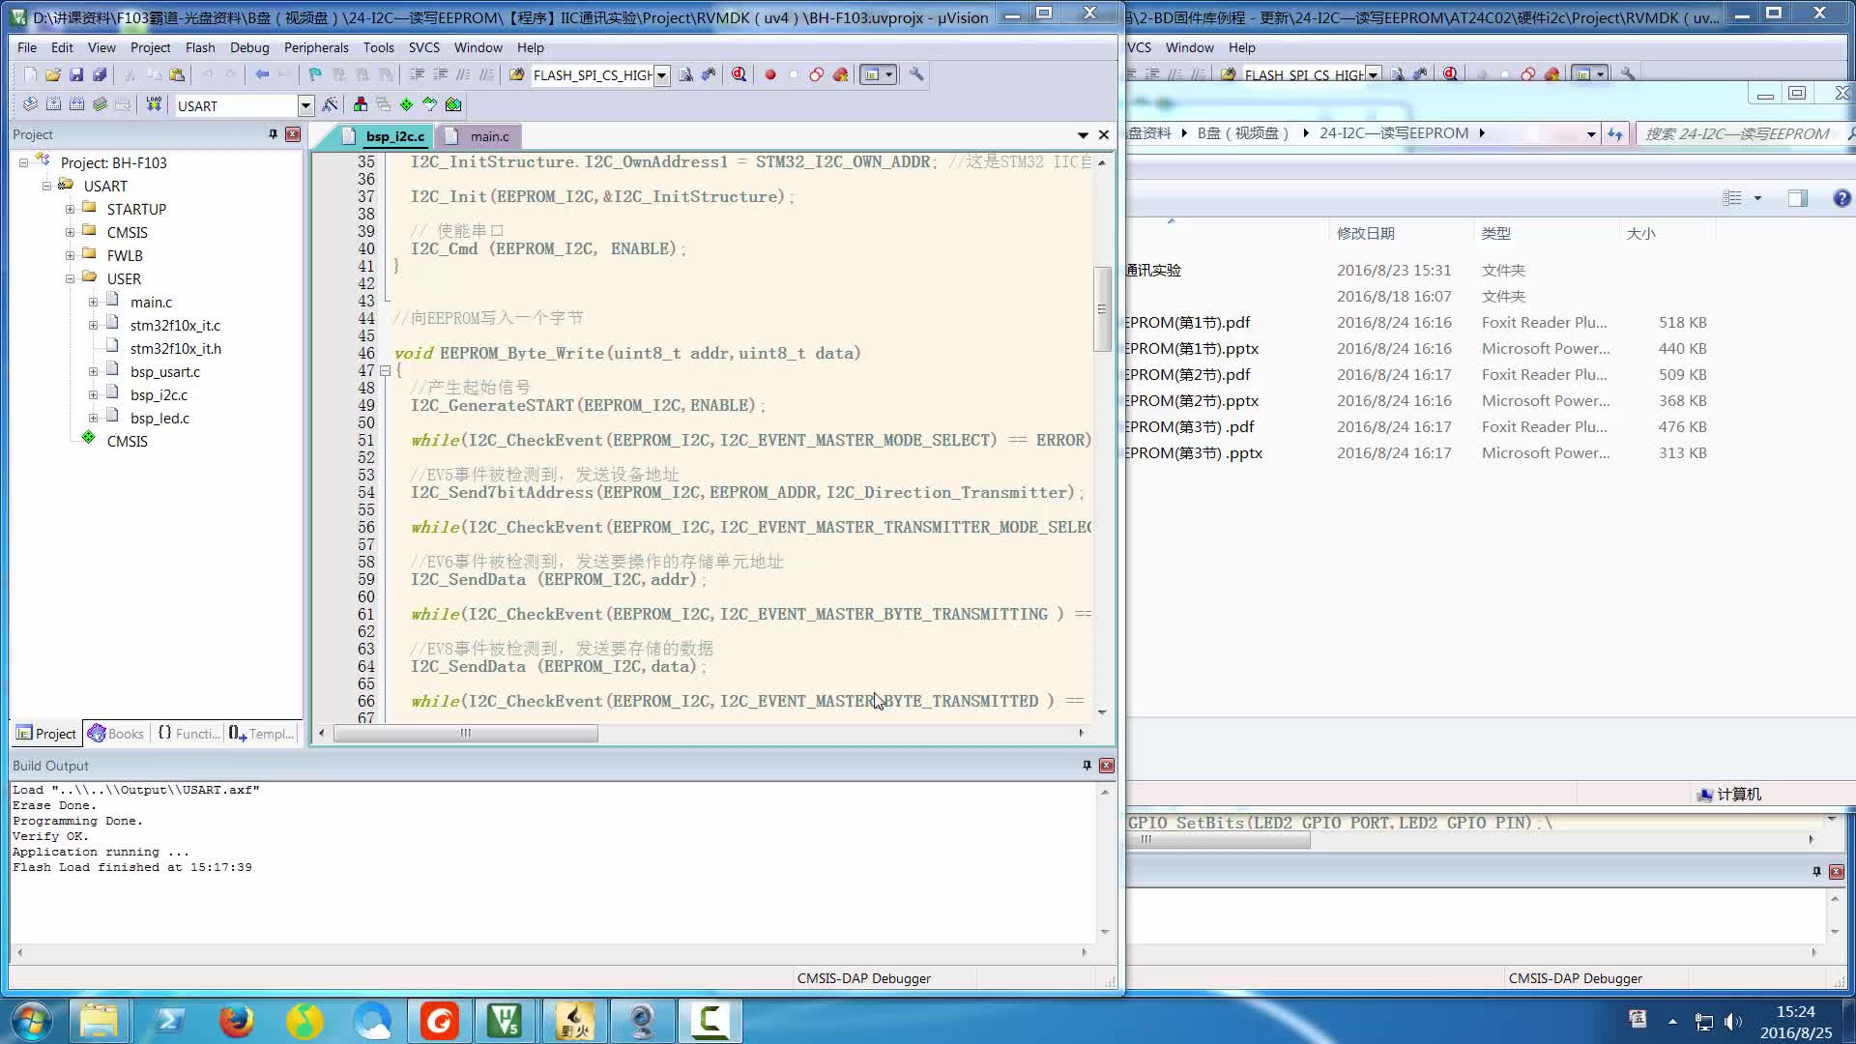Click the Indent selection toolbar icon
This screenshot has height=1044, width=1856.
[417, 74]
